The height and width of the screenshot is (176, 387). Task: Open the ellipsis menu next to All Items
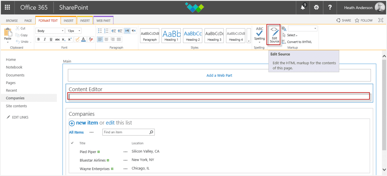(x=92, y=132)
